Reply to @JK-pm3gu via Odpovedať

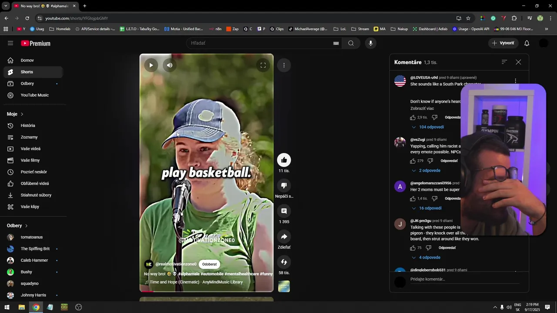click(x=447, y=248)
